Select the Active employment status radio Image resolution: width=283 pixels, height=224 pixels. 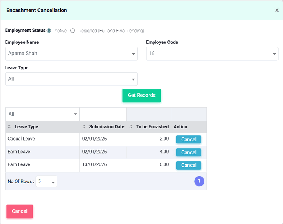coord(49,31)
